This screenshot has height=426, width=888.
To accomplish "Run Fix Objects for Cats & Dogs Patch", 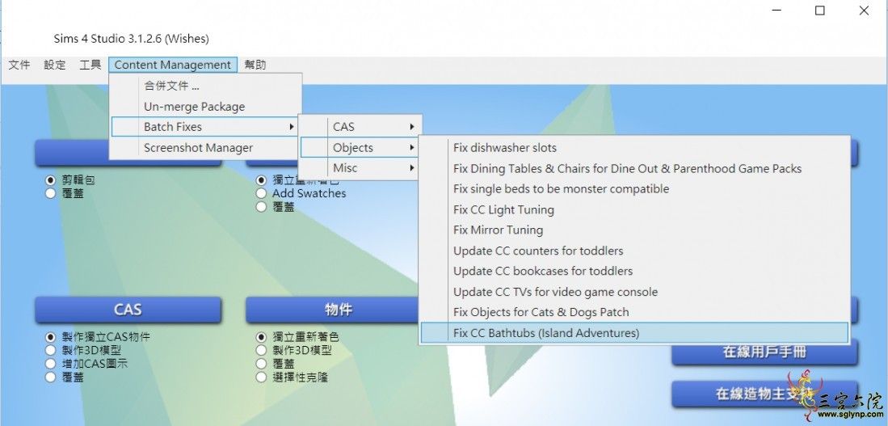I will click(634, 312).
